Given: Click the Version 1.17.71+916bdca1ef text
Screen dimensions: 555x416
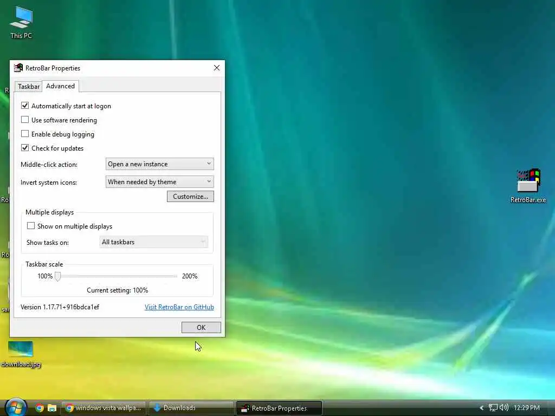Looking at the screenshot, I should 60,307.
